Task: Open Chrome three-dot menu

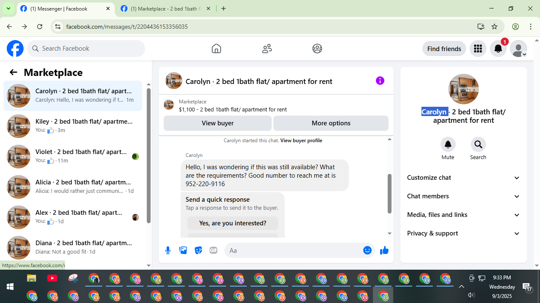Action: (531, 27)
